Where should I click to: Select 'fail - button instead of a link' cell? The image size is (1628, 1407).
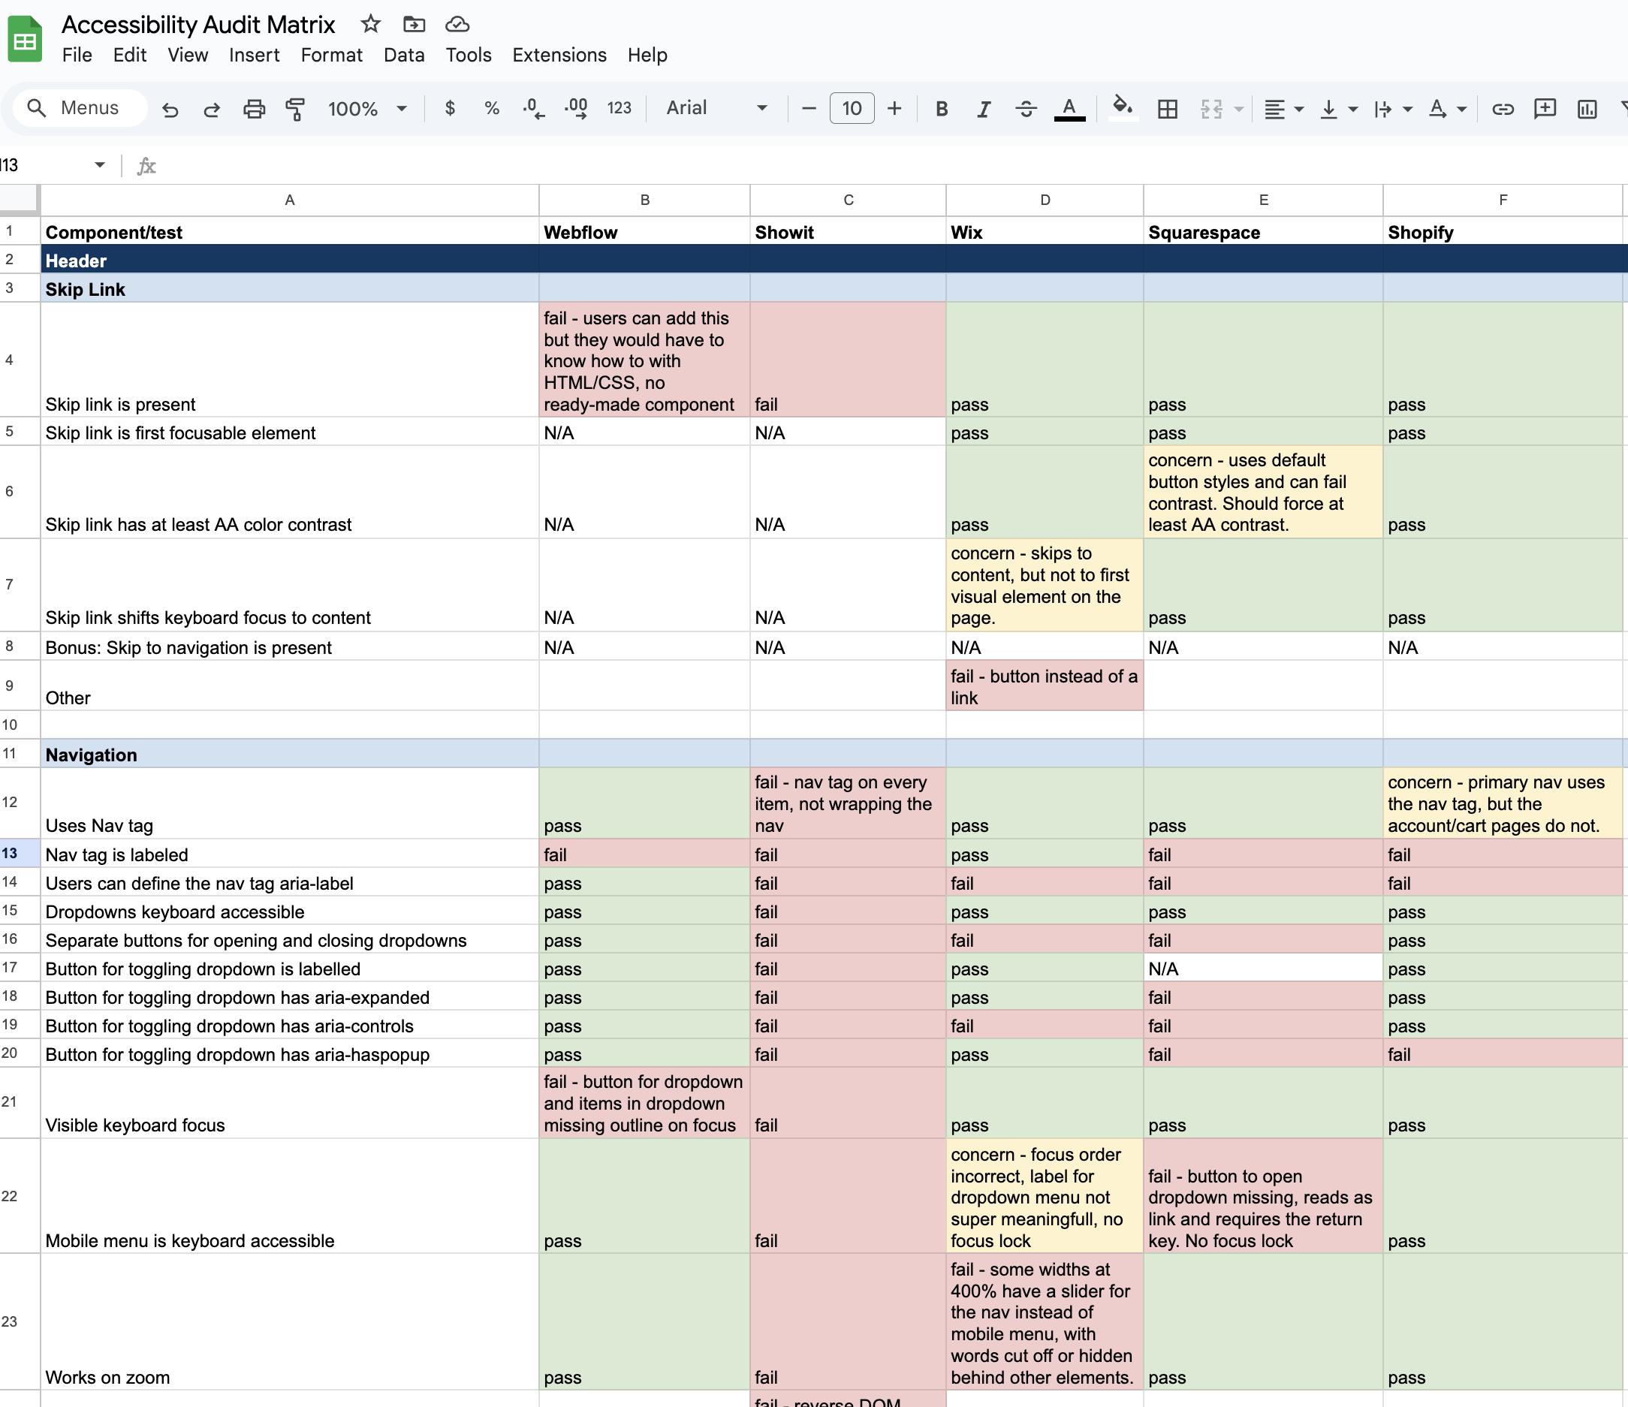pyautogui.click(x=1045, y=685)
